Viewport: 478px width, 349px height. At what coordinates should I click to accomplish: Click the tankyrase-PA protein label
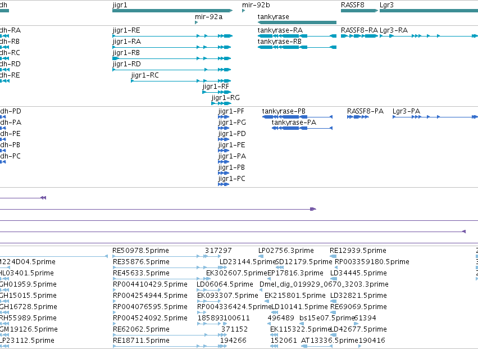coord(294,123)
